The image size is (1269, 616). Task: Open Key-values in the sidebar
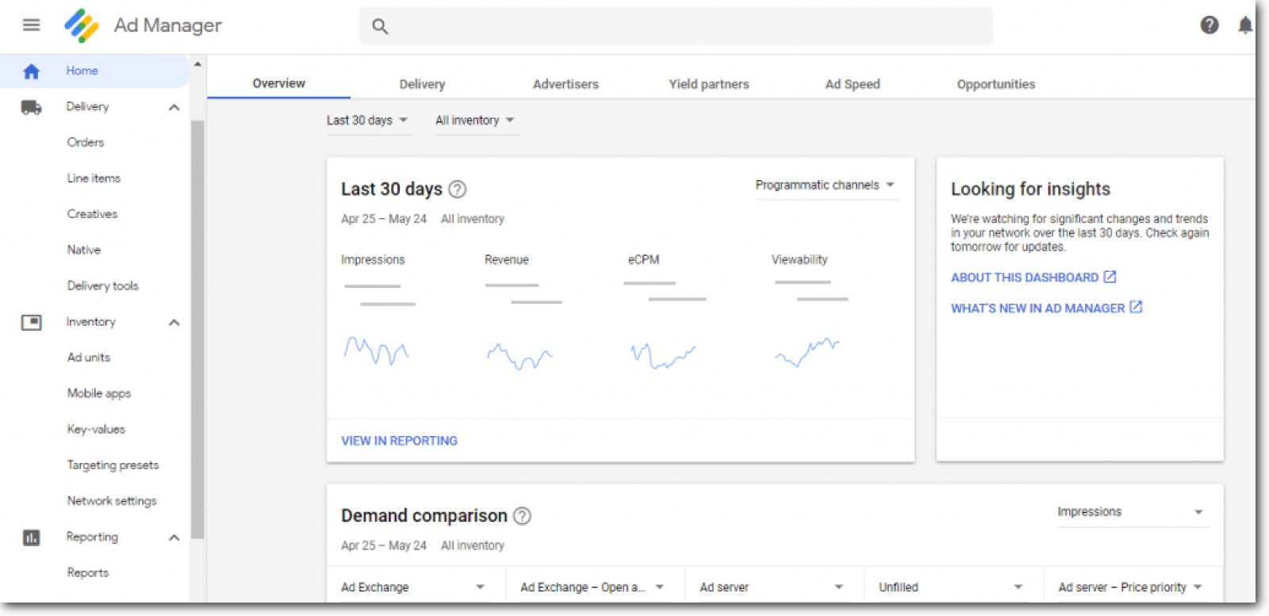[96, 430]
